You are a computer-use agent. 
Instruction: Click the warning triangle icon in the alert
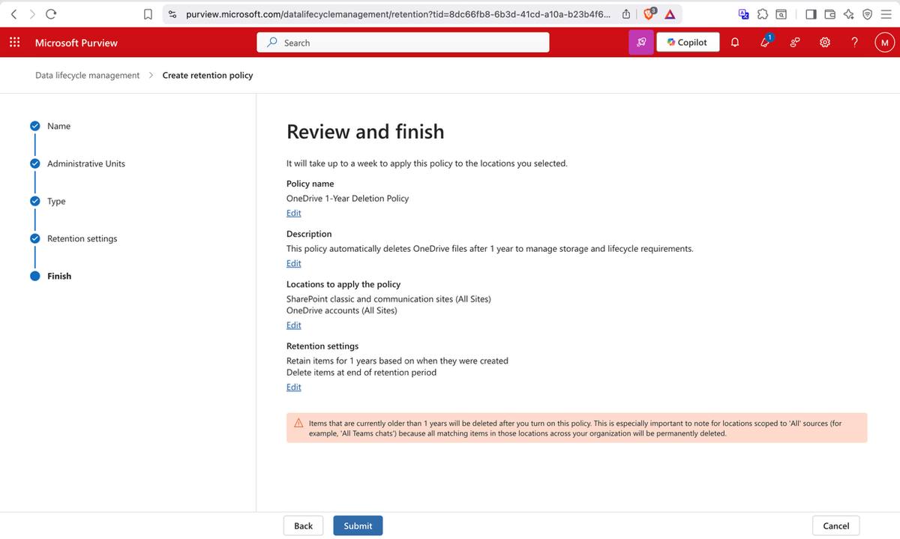(298, 423)
